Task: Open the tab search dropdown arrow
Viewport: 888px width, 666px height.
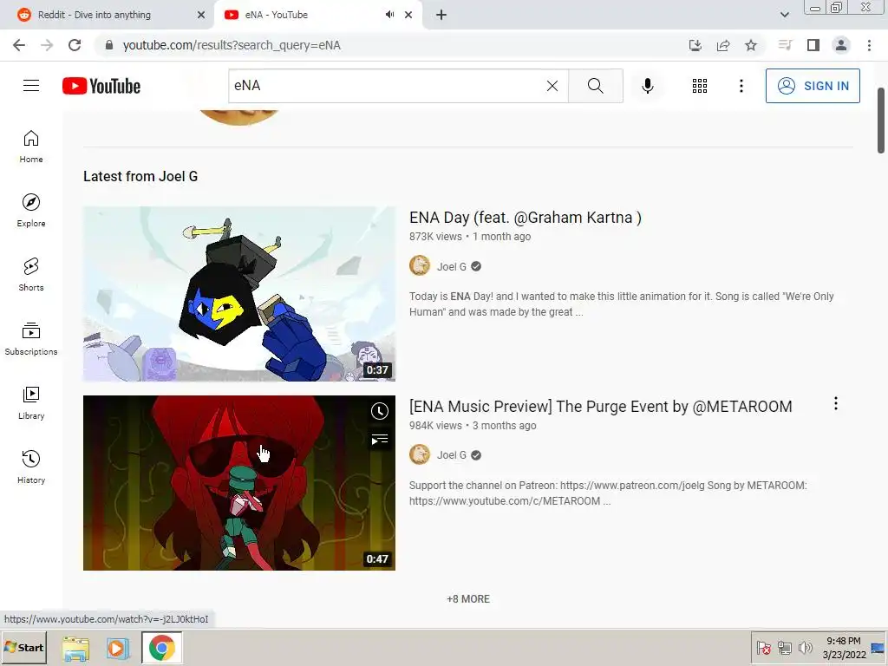Action: pos(784,15)
